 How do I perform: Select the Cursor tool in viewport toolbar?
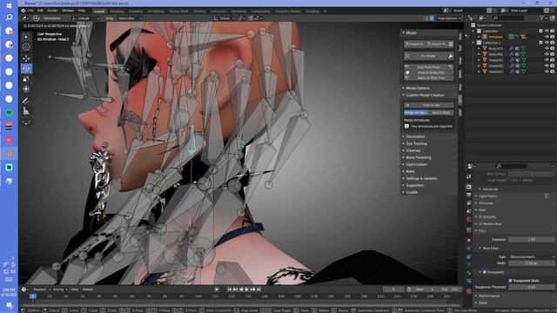pos(26,46)
